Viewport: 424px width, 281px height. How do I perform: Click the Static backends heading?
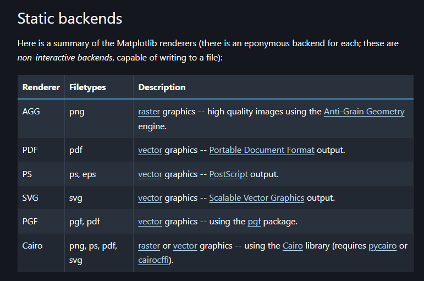click(x=70, y=19)
